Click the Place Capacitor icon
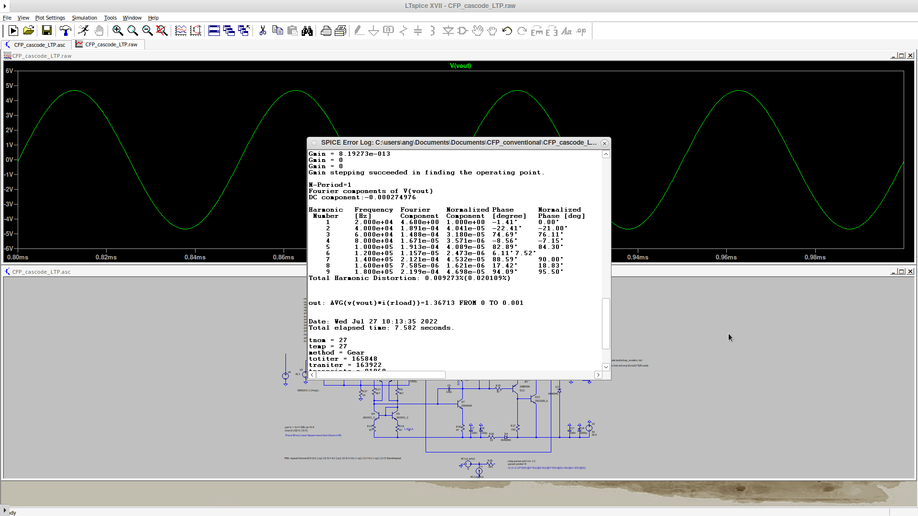918x516 pixels. [x=418, y=31]
